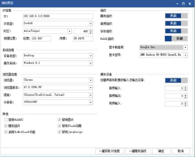Toggle the 画布指纹 switch
The width and height of the screenshot is (195, 157).
(176, 16)
